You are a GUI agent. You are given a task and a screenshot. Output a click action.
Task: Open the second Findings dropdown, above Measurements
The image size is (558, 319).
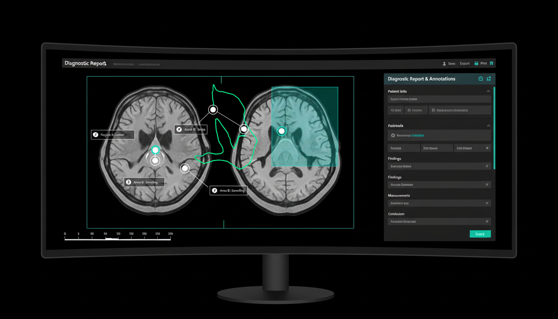[x=439, y=184]
